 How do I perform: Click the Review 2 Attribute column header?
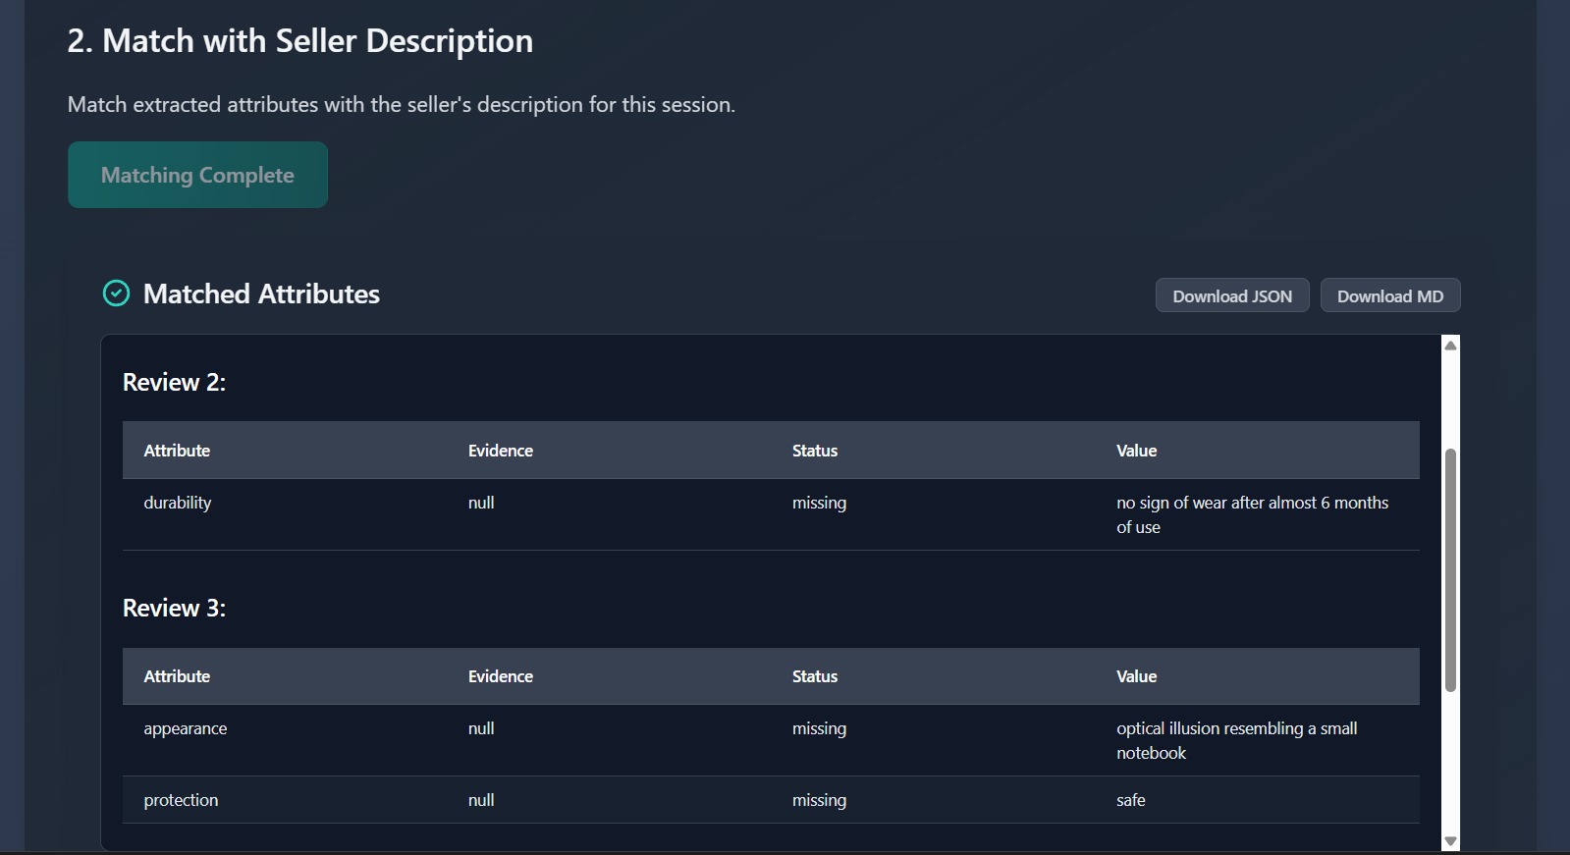click(x=177, y=451)
